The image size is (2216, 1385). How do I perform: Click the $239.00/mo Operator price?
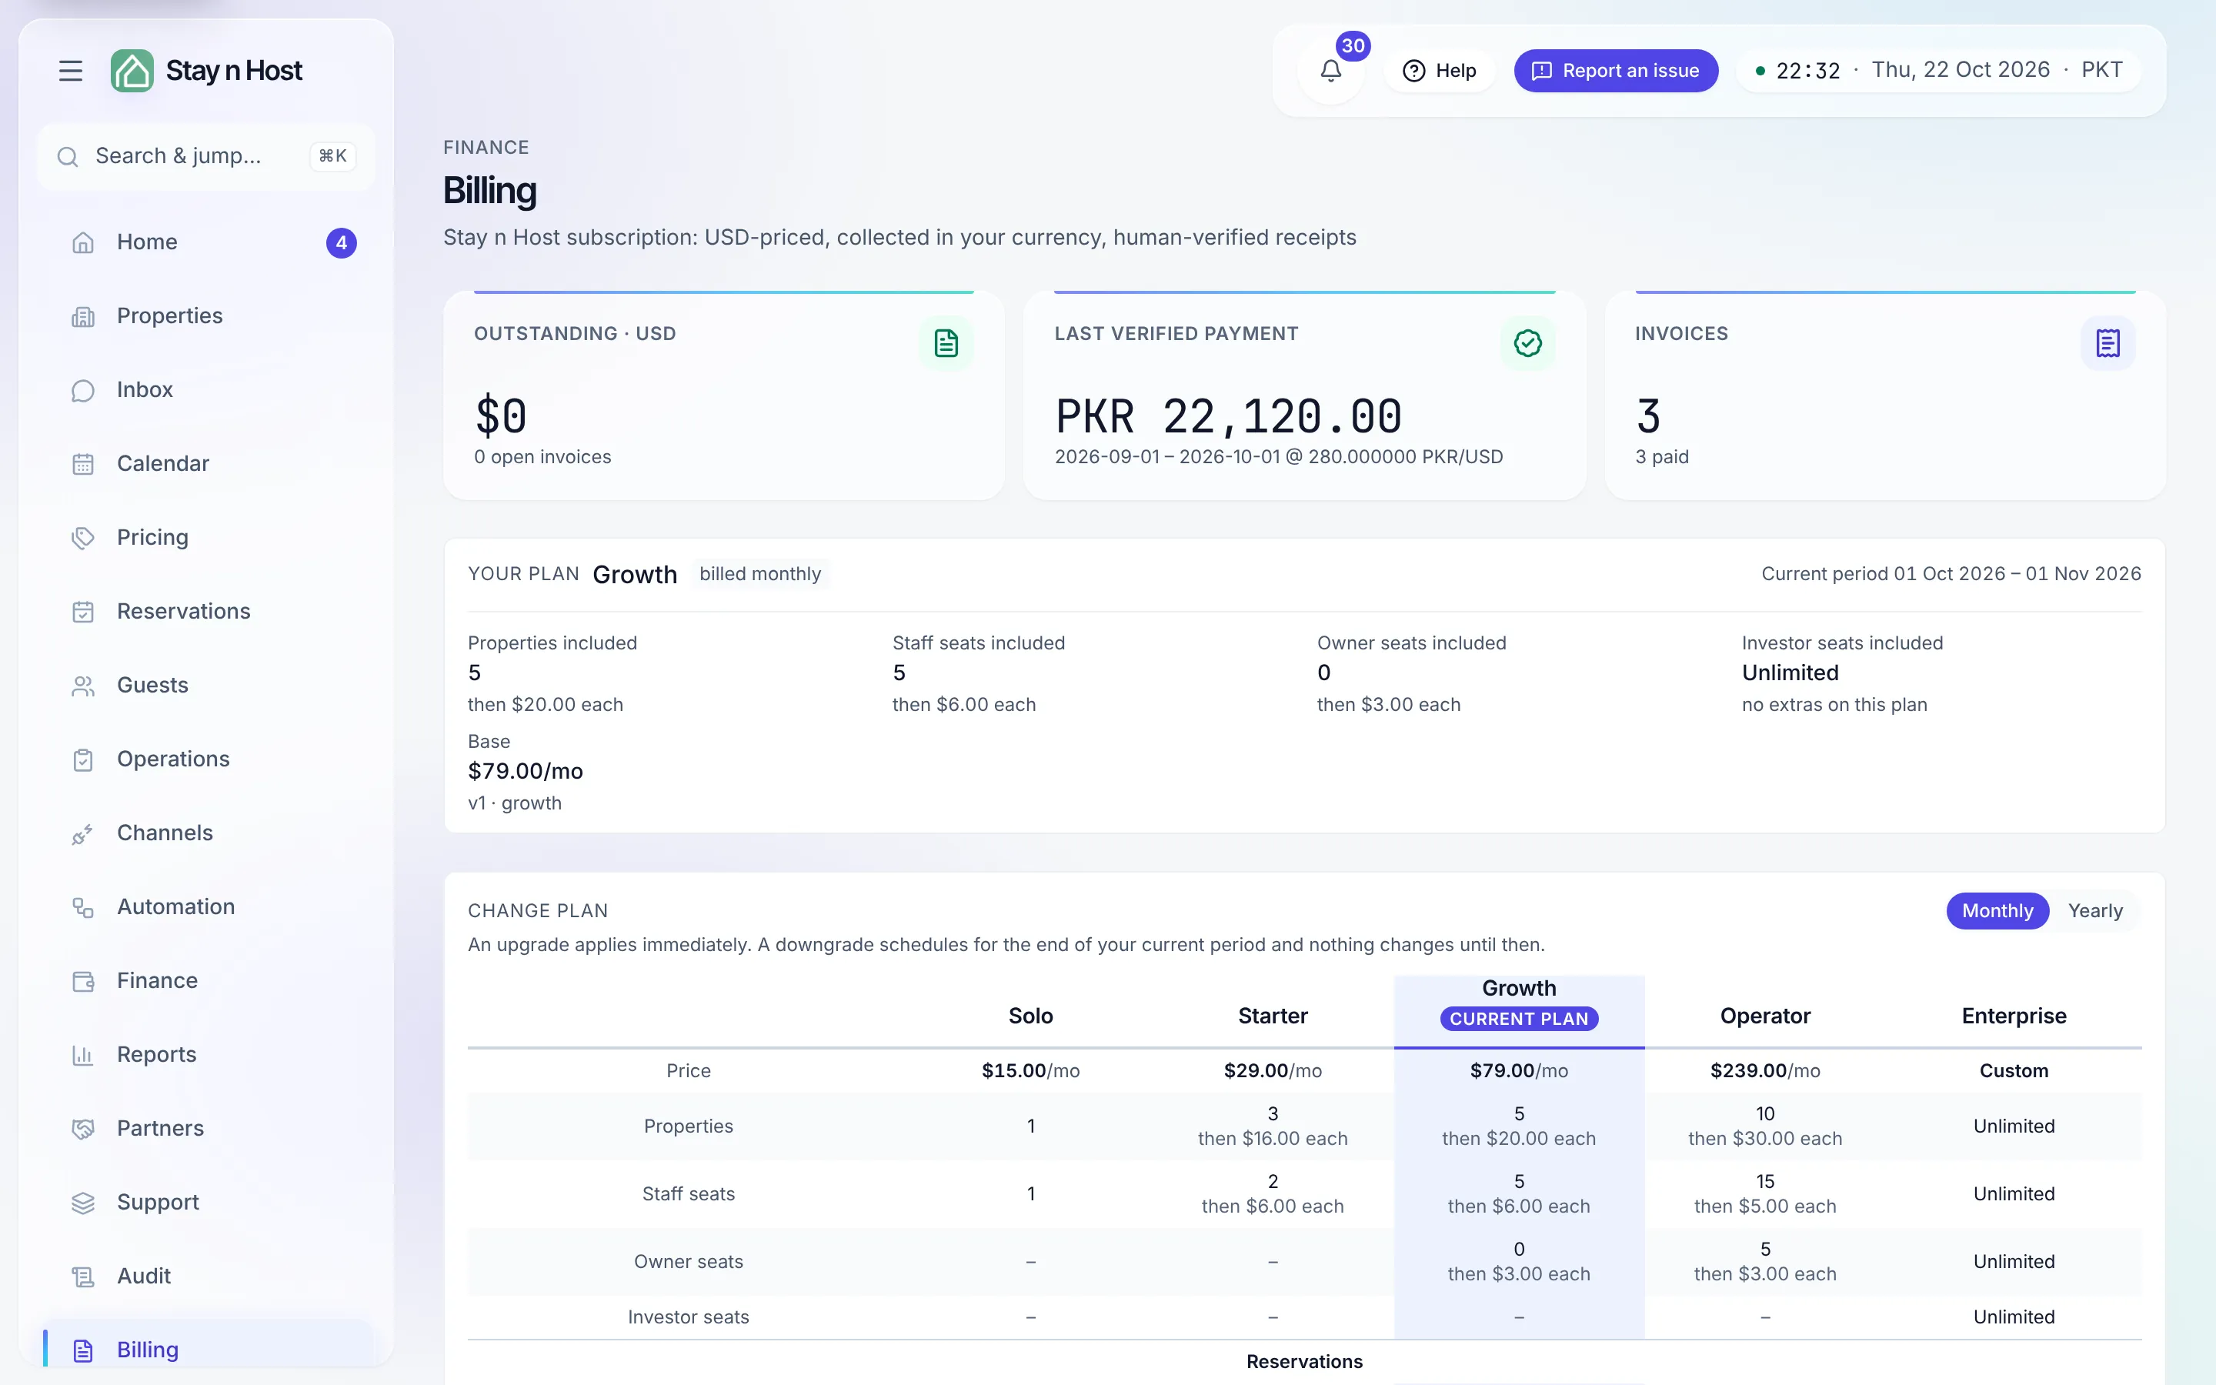1764,1071
